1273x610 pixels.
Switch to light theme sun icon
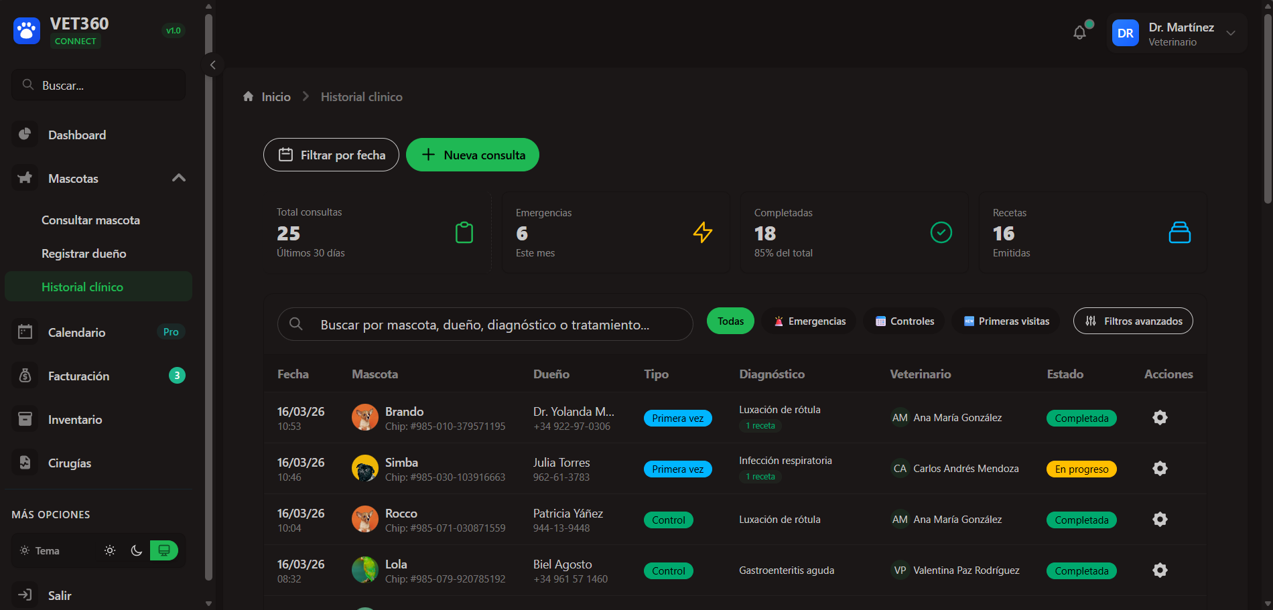(x=110, y=550)
